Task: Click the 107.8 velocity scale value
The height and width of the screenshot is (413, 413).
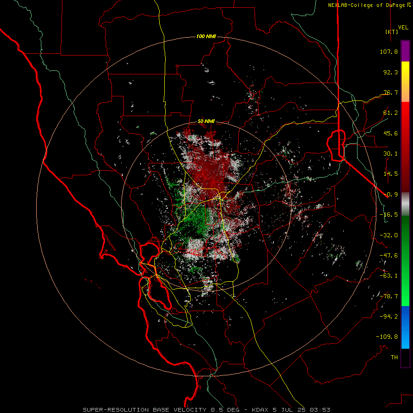Action: (x=389, y=51)
